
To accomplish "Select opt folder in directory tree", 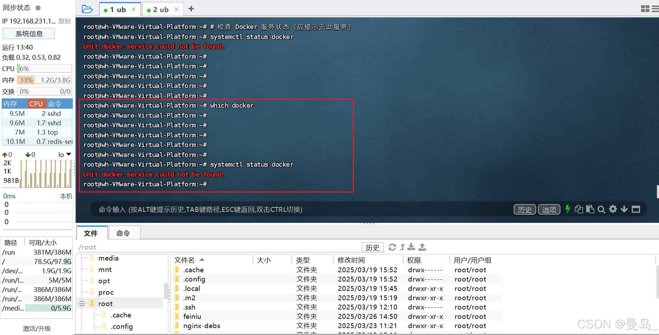I will tap(104, 281).
